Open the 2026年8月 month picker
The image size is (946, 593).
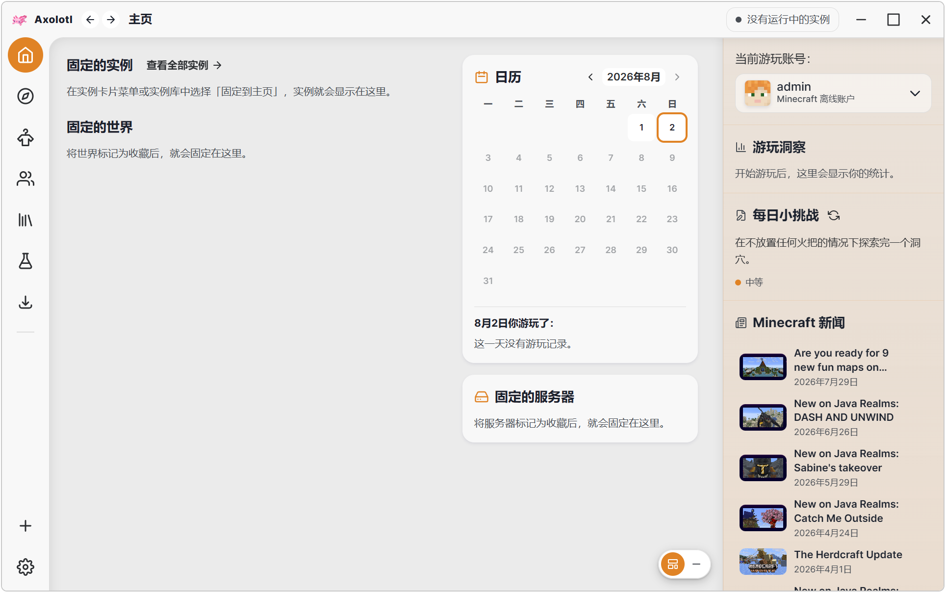[x=634, y=77]
